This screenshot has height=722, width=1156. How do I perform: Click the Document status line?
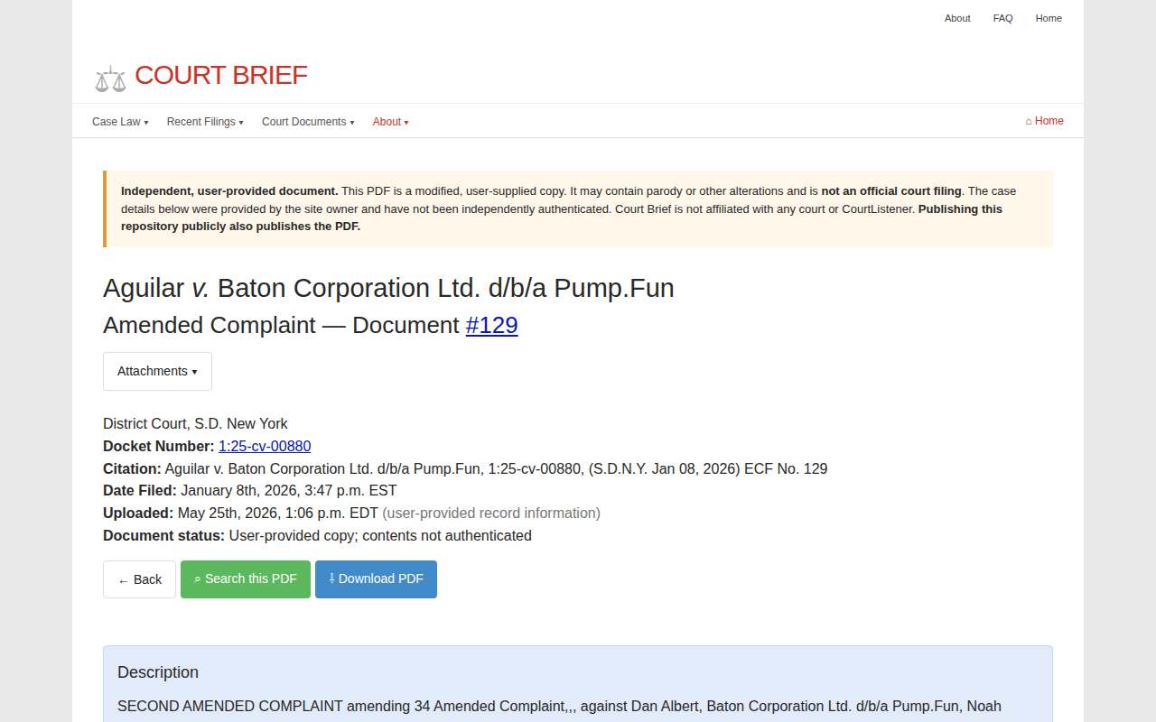317,536
